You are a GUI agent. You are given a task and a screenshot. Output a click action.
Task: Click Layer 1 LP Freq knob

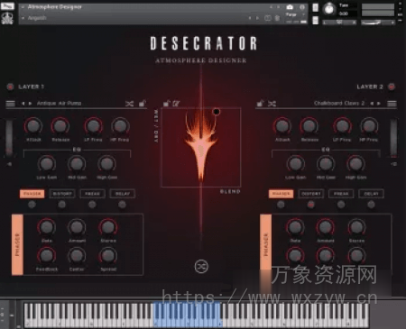coord(93,126)
